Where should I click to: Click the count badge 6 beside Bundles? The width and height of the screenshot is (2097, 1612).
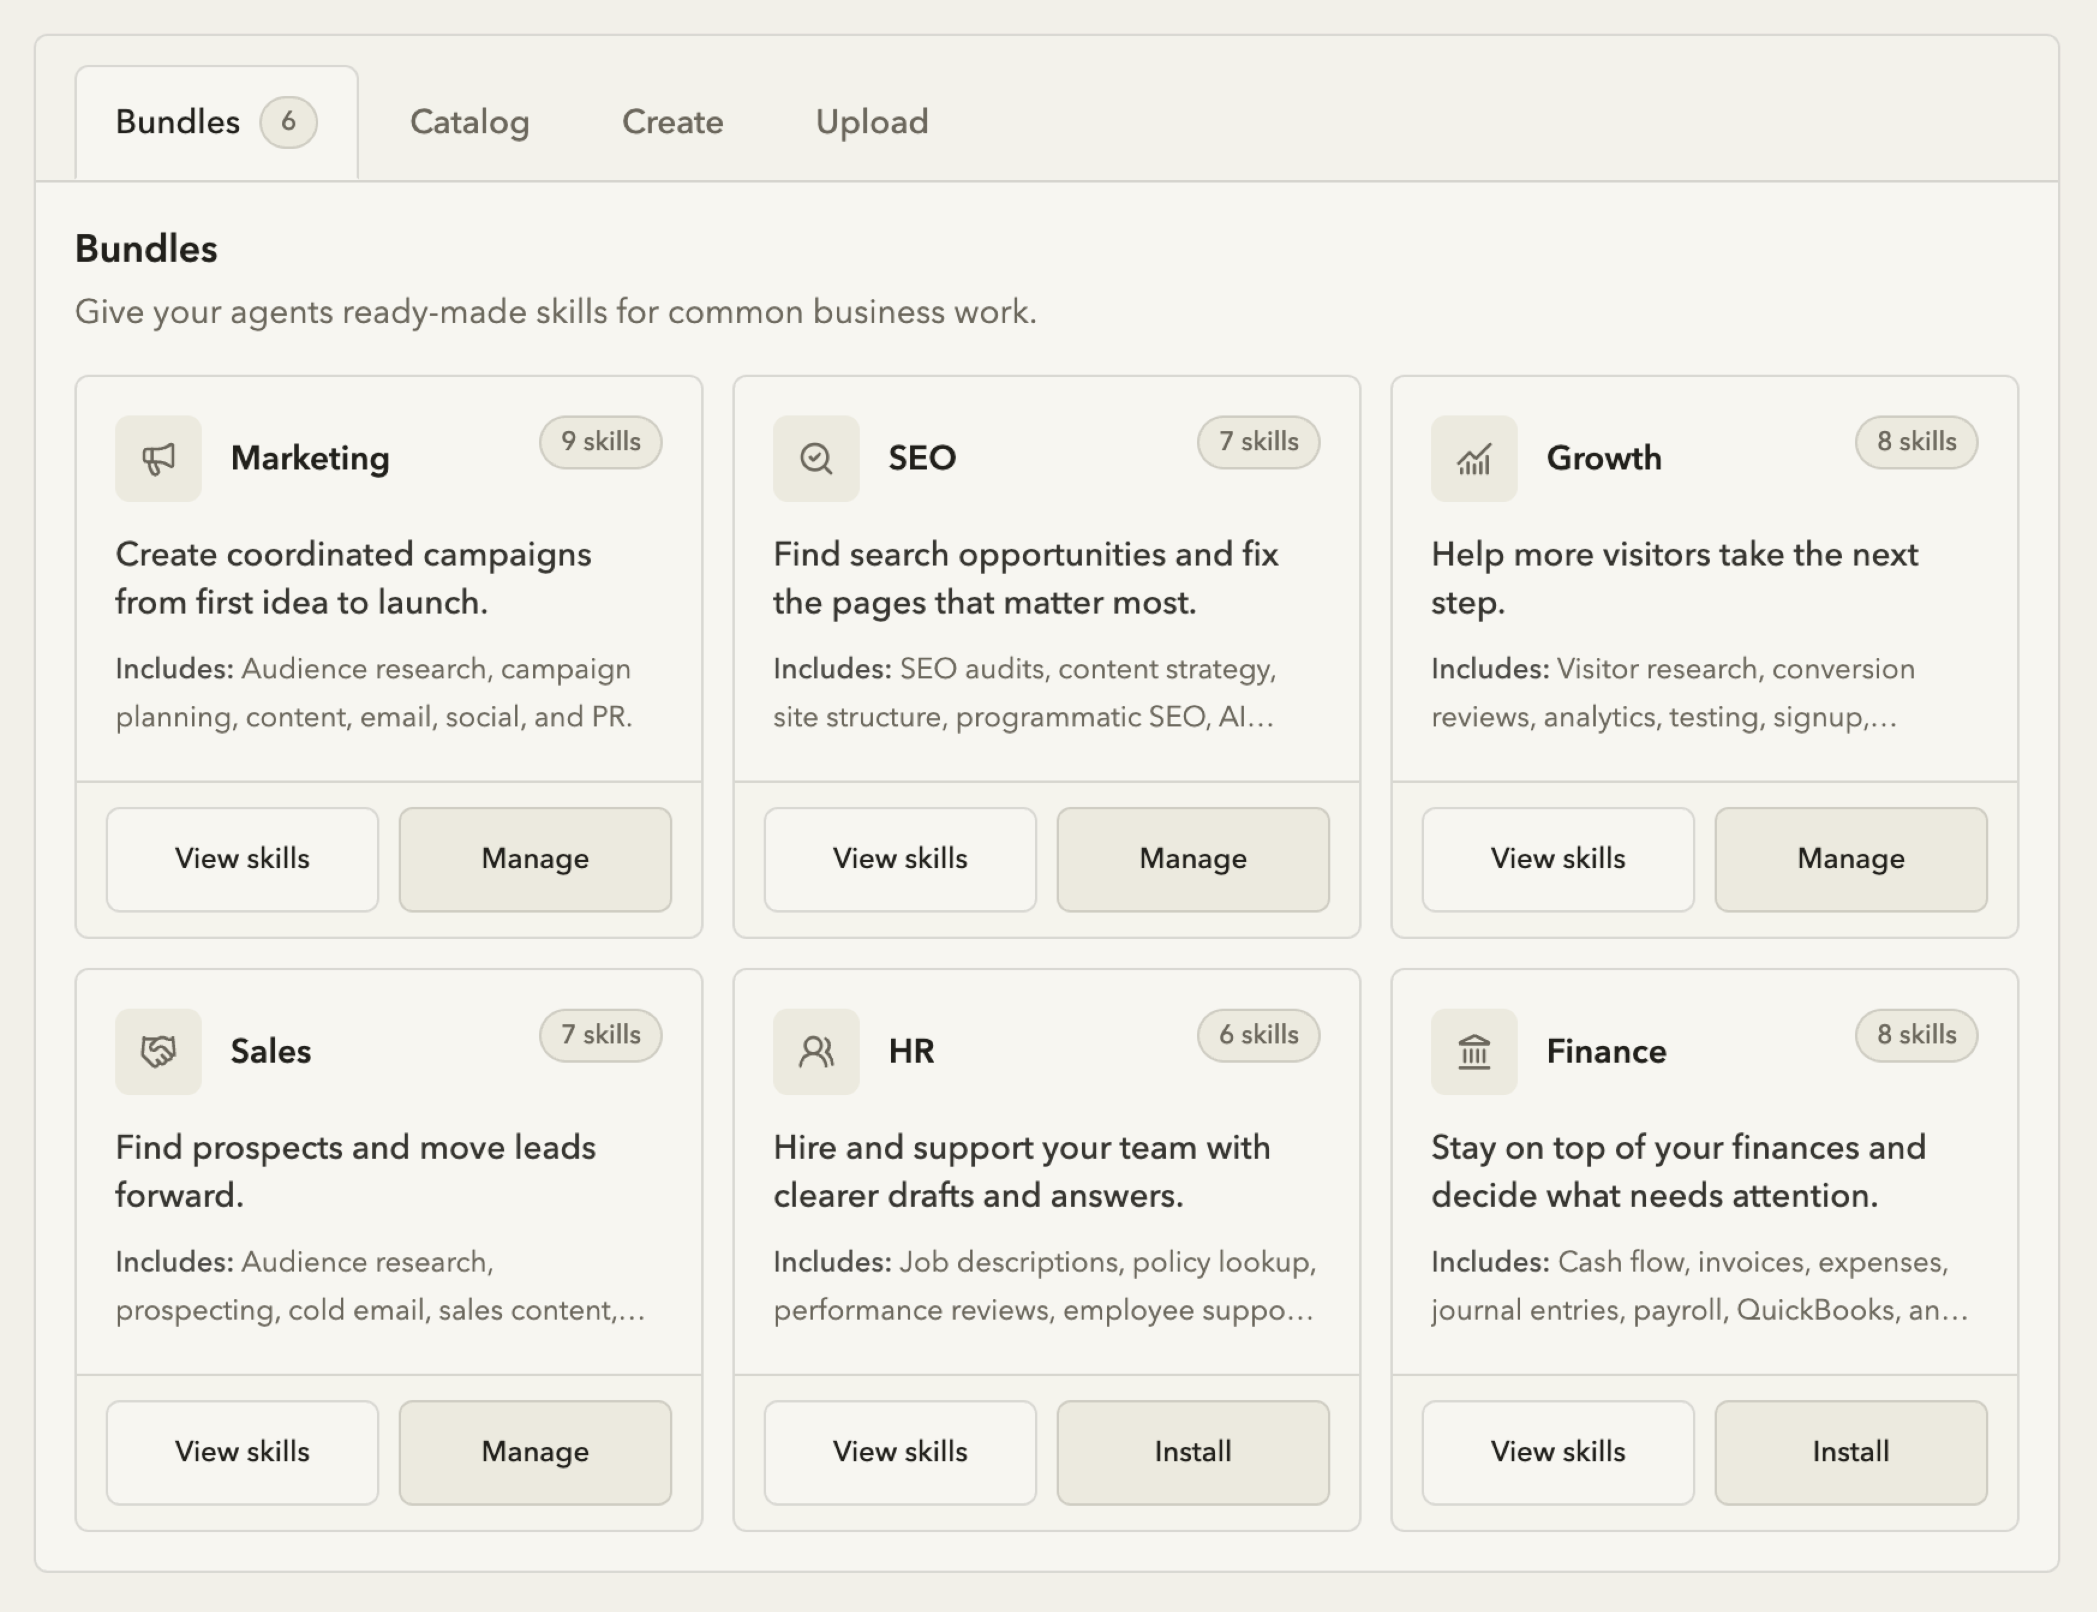(x=289, y=123)
